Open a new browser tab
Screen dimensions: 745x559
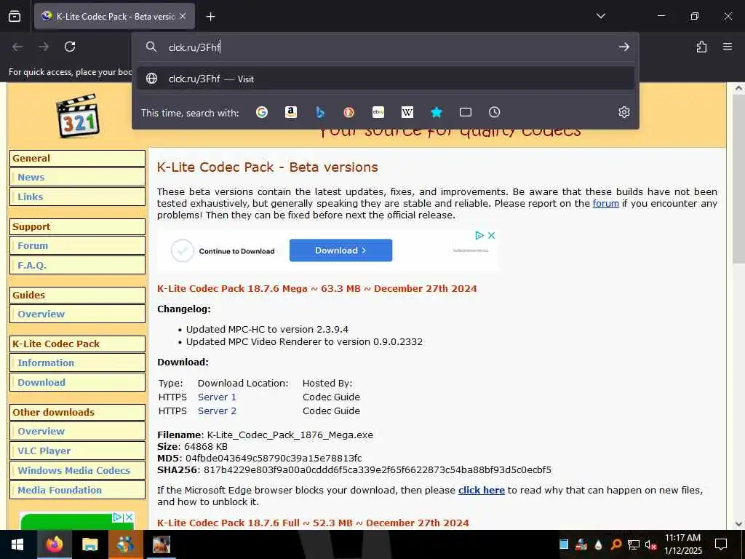[x=210, y=17]
